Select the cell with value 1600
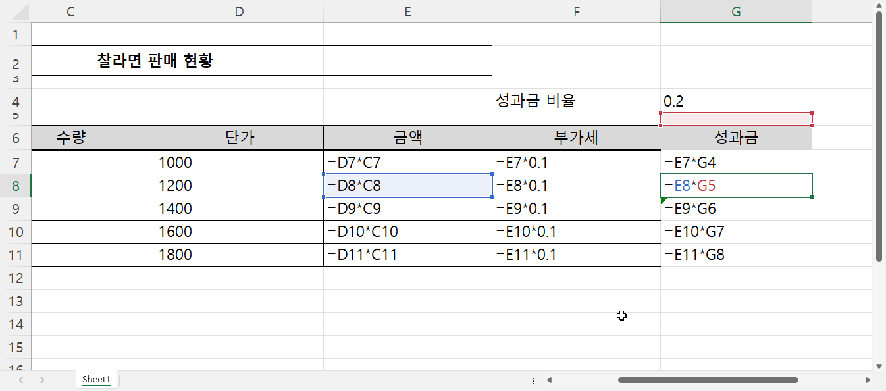Screen dimensions: 886x391 (239, 232)
